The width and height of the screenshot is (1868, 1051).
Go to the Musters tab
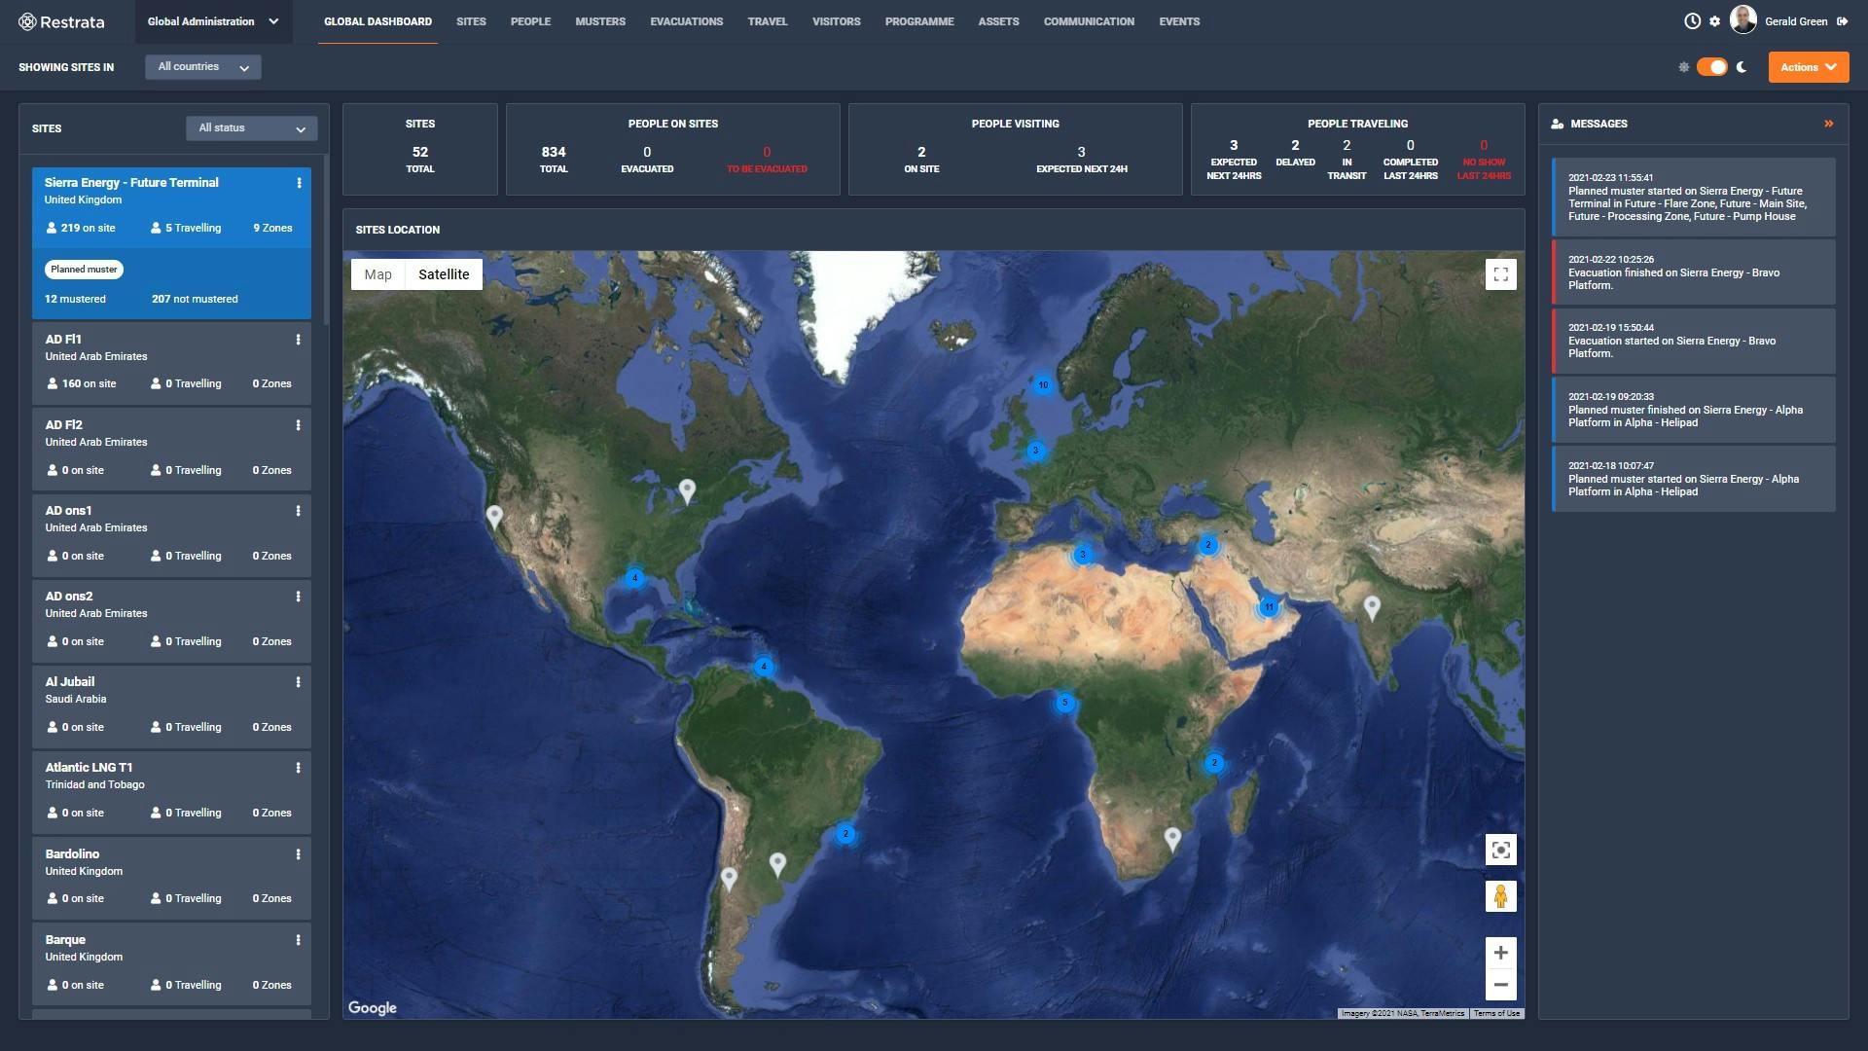[x=599, y=21]
